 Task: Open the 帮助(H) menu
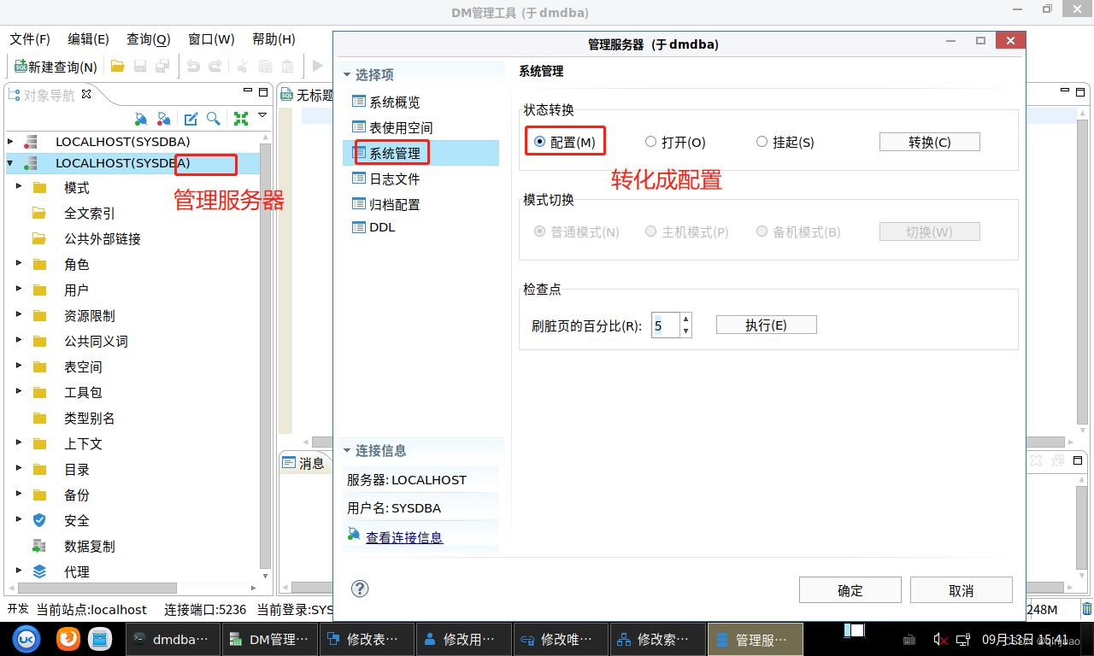tap(273, 39)
